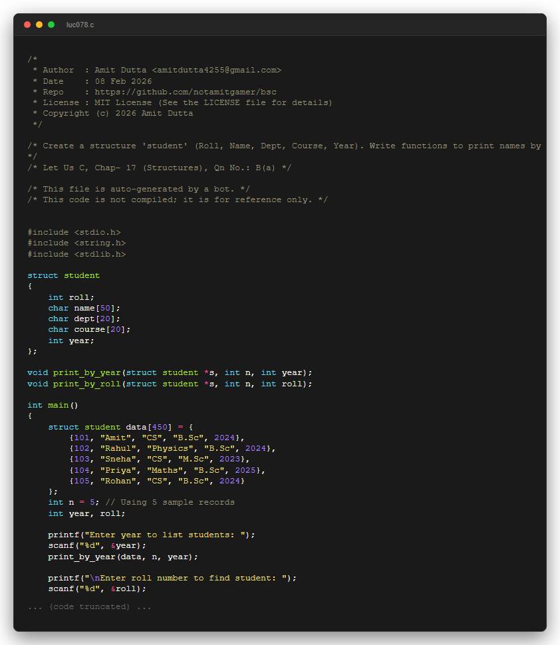Click the record row for 105 Rohan

point(157,481)
